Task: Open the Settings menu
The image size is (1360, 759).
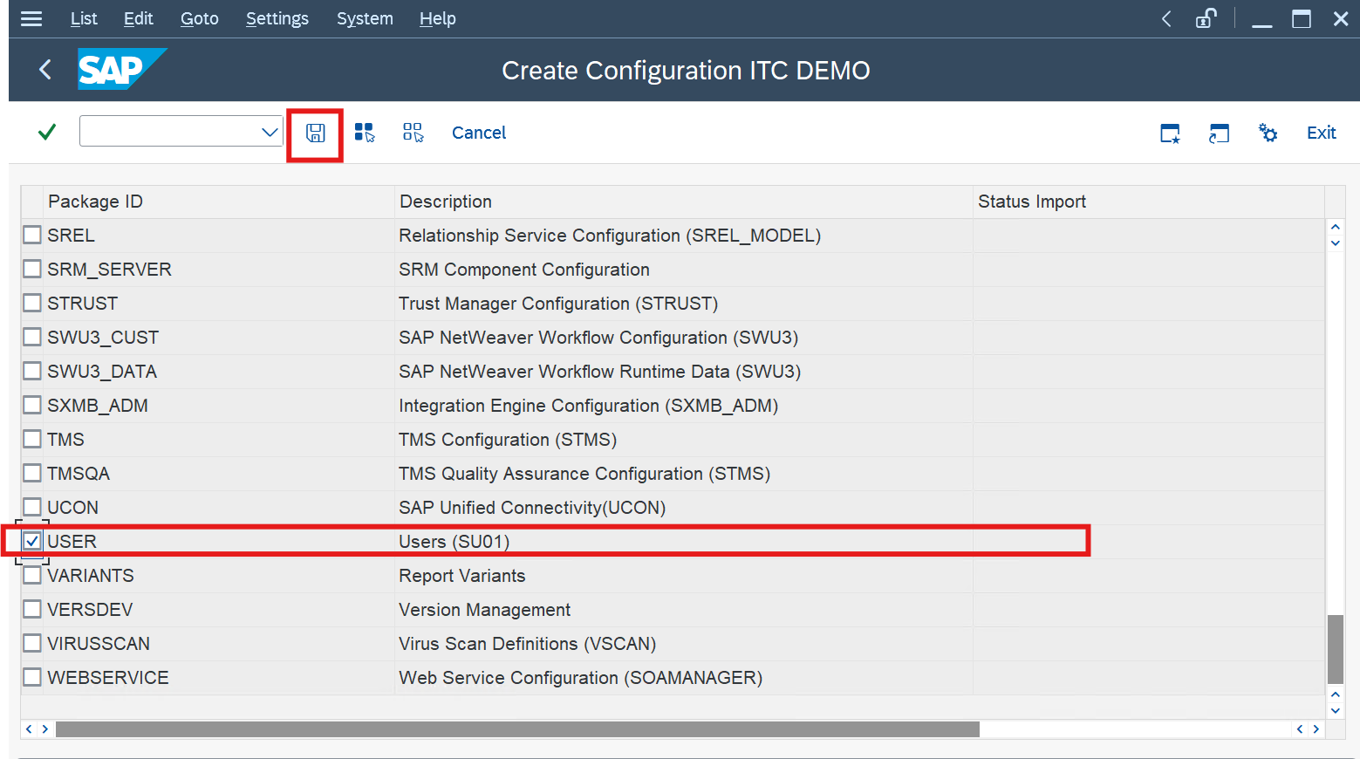Action: pyautogui.click(x=277, y=18)
